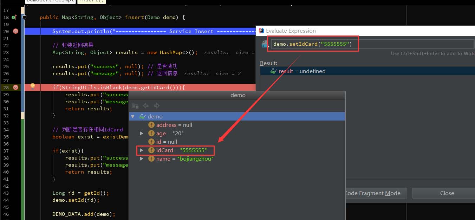Collapse the demo root node
The image size is (475, 220).
coord(133,116)
